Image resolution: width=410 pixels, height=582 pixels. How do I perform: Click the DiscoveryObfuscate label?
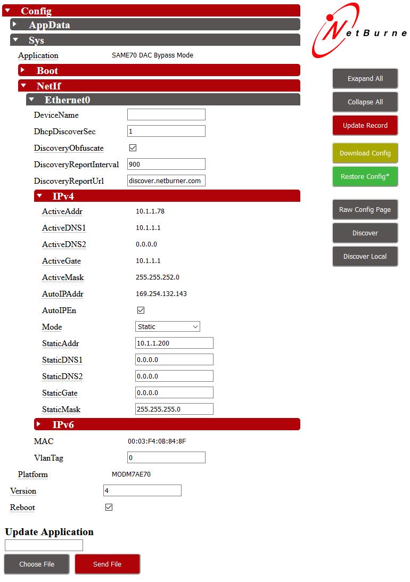click(69, 148)
